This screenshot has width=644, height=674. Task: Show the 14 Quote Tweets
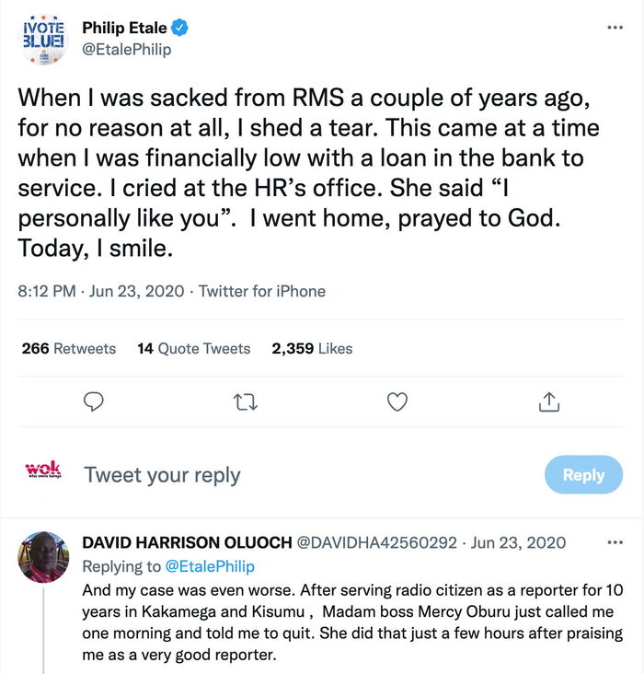coord(193,348)
